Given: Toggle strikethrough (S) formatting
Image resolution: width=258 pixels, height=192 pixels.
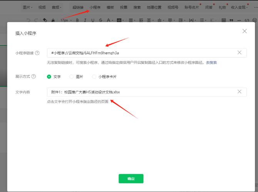Looking at the screenshot, I should coord(101,20).
